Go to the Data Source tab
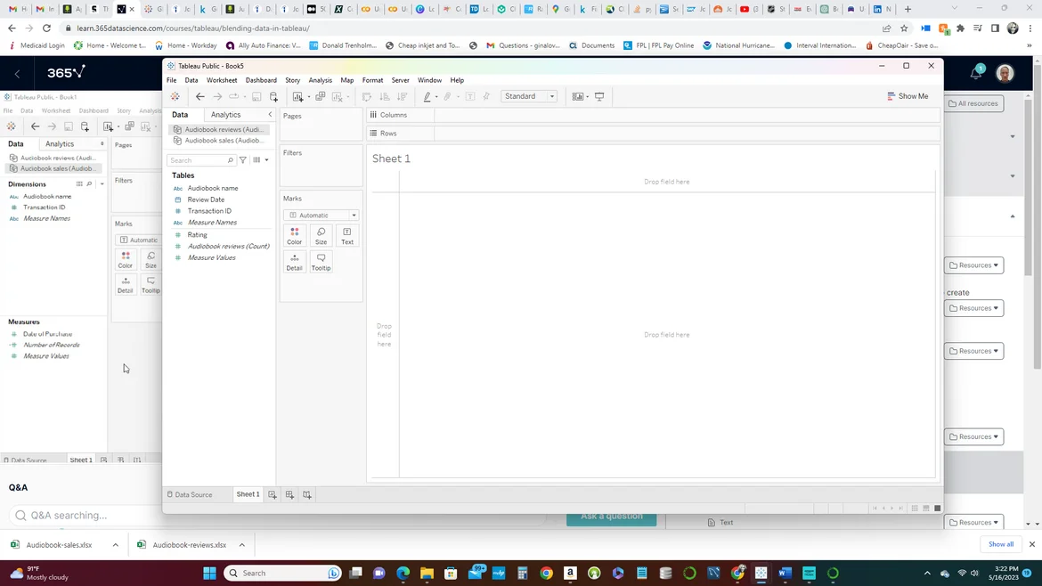Viewport: 1042px width, 586px height. coord(190,494)
